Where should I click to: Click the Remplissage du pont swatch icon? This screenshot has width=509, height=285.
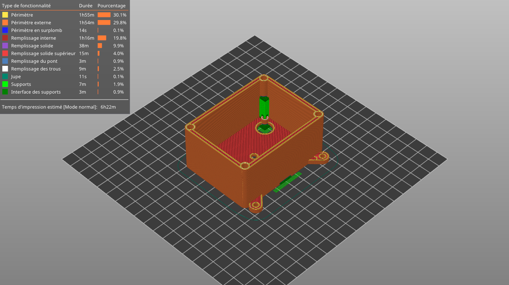5,61
